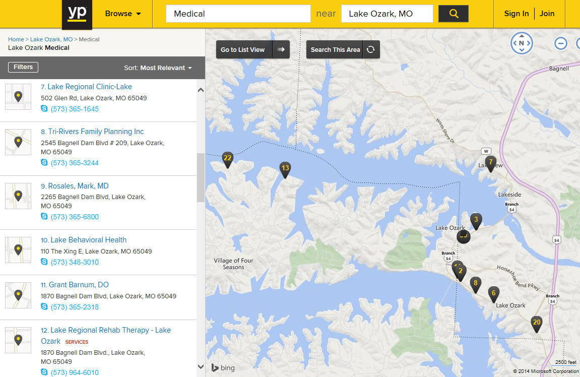Screen dimensions: 580x377
Task: Click phone number (573) 964-6010
Action: (x=75, y=372)
